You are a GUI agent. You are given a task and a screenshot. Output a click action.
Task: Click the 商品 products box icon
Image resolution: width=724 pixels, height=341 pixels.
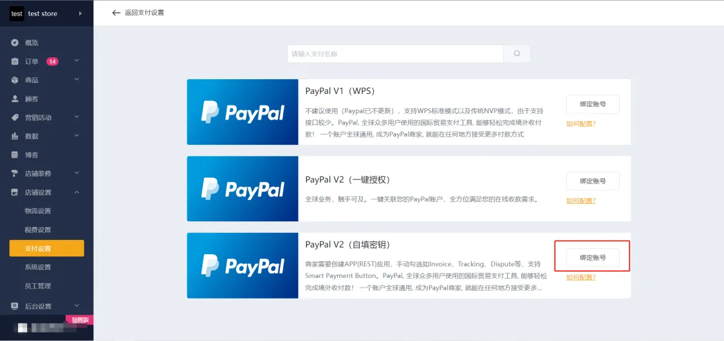(15, 80)
